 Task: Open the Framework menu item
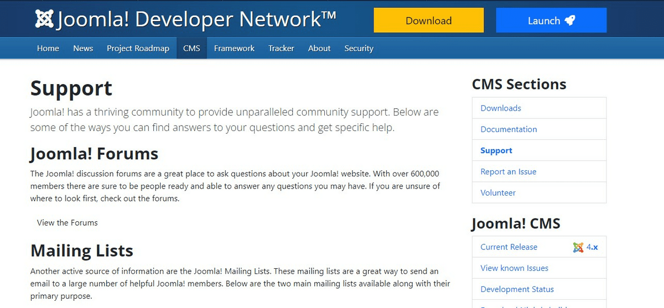pyautogui.click(x=234, y=48)
